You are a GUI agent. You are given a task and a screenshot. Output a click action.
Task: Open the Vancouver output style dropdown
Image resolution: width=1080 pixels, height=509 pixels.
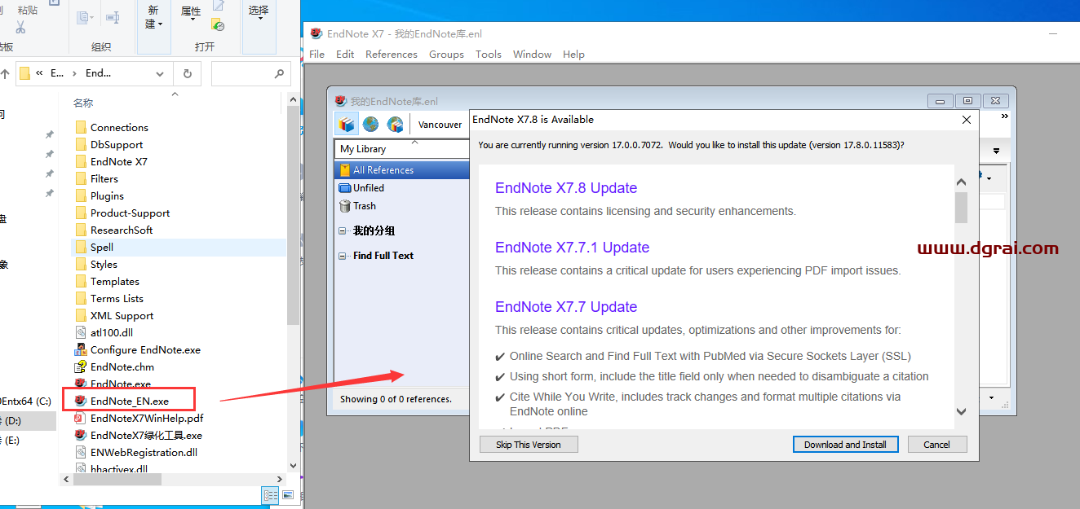click(x=440, y=124)
